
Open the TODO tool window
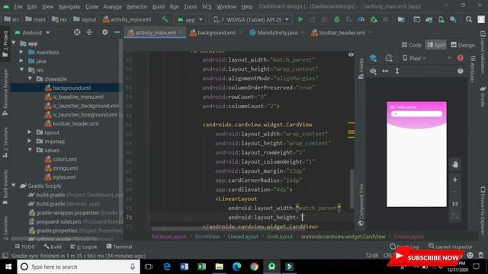25,247
